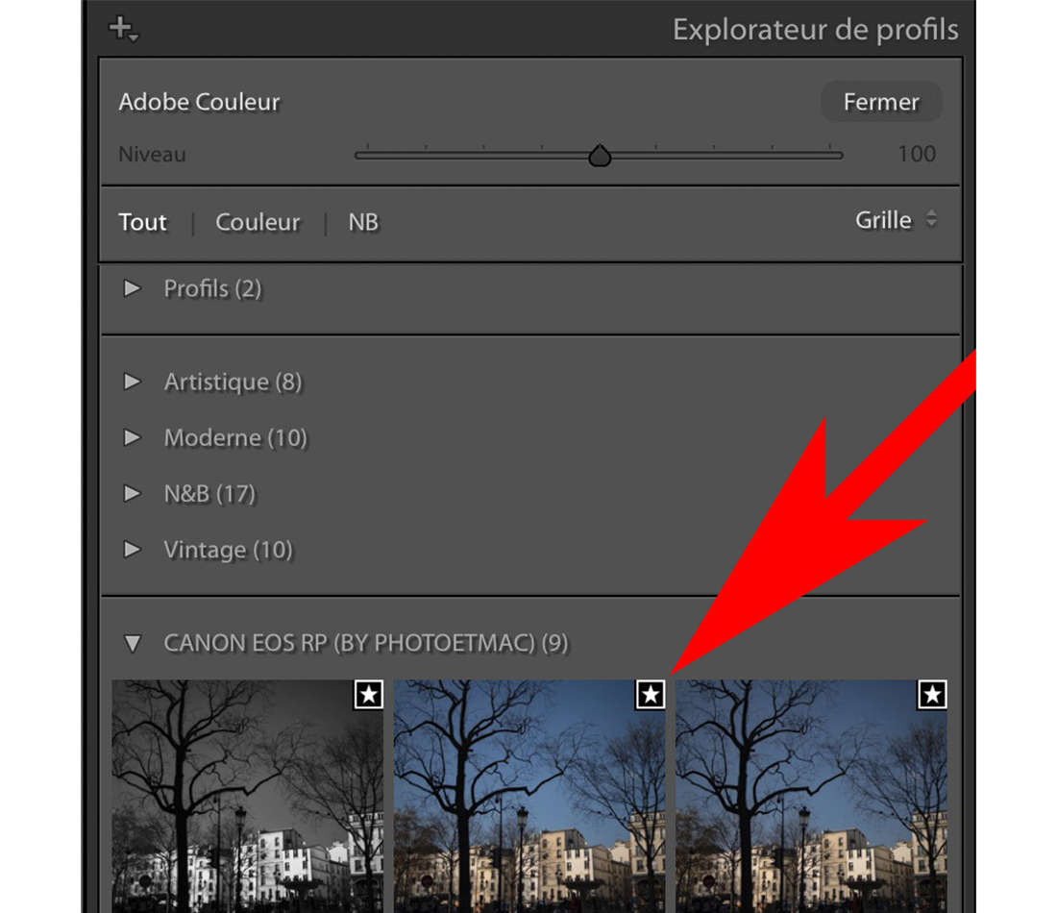Click the Niveau slider handle
Viewport: 1057px width, 913px height.
[600, 156]
